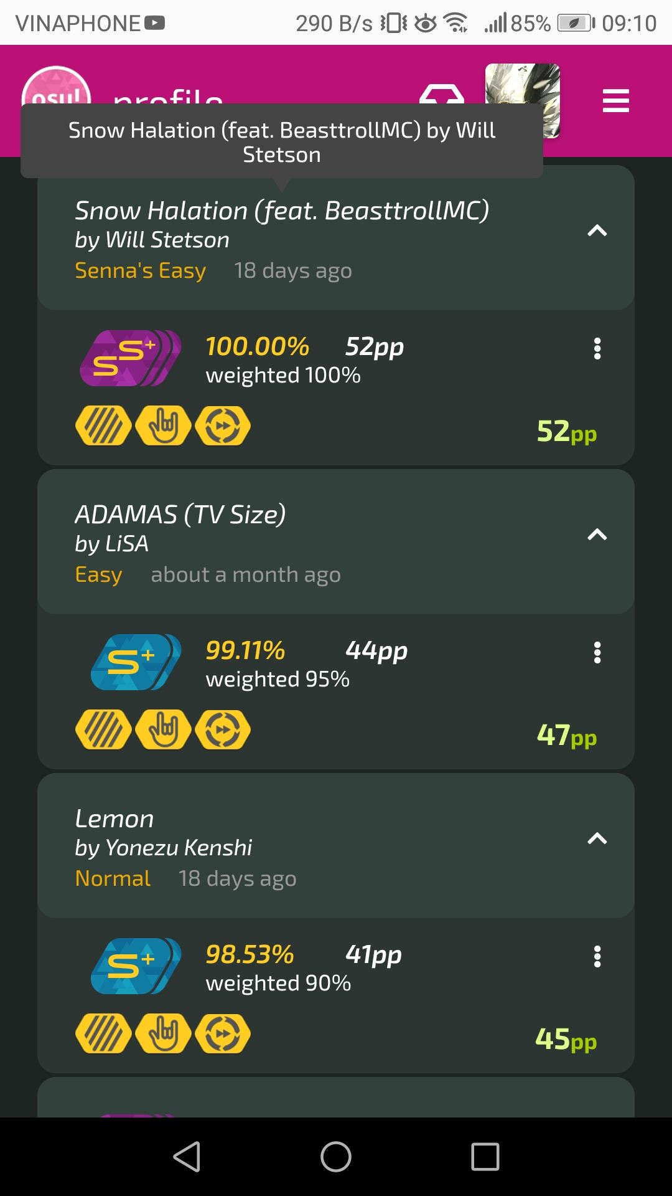Image resolution: width=672 pixels, height=1196 pixels.
Task: Tap the fast-forward mod icon on Lemon score
Action: click(x=223, y=1033)
